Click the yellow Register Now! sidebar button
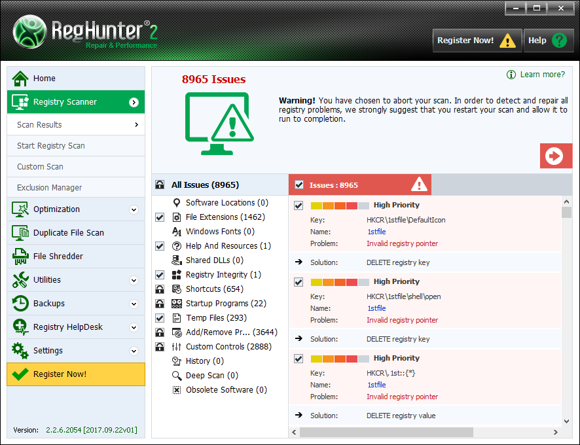This screenshot has height=445, width=580. [x=76, y=374]
